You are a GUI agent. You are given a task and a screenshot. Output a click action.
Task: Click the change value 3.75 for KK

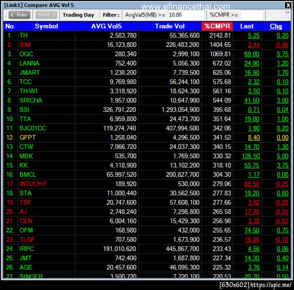point(283,166)
